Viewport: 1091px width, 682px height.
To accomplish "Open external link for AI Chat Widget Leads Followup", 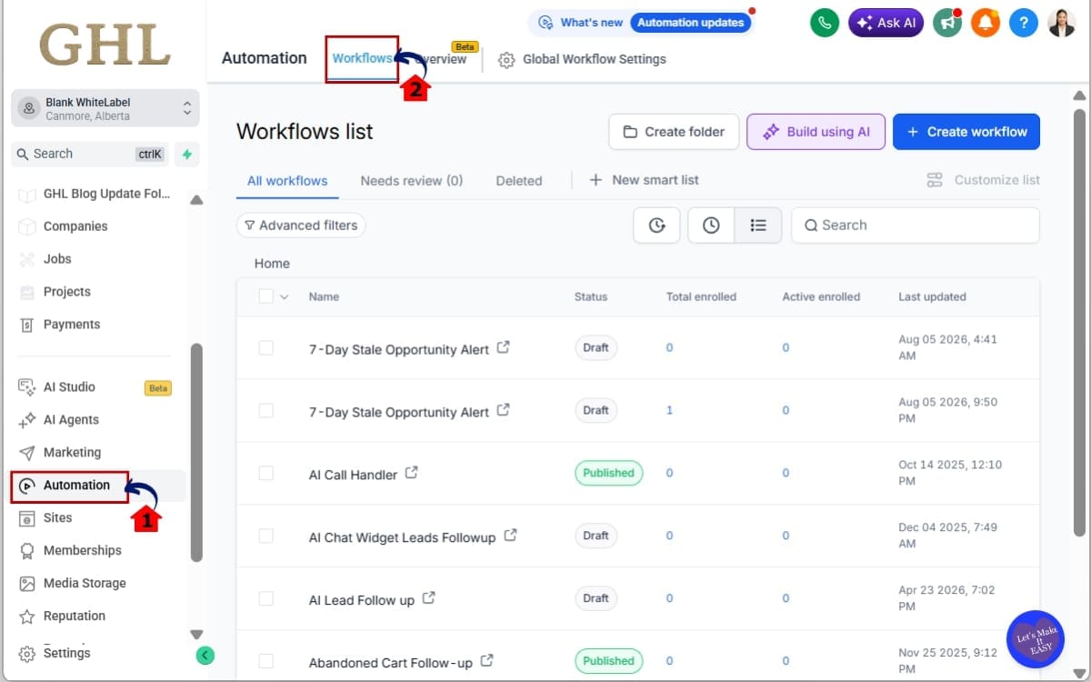I will click(510, 536).
